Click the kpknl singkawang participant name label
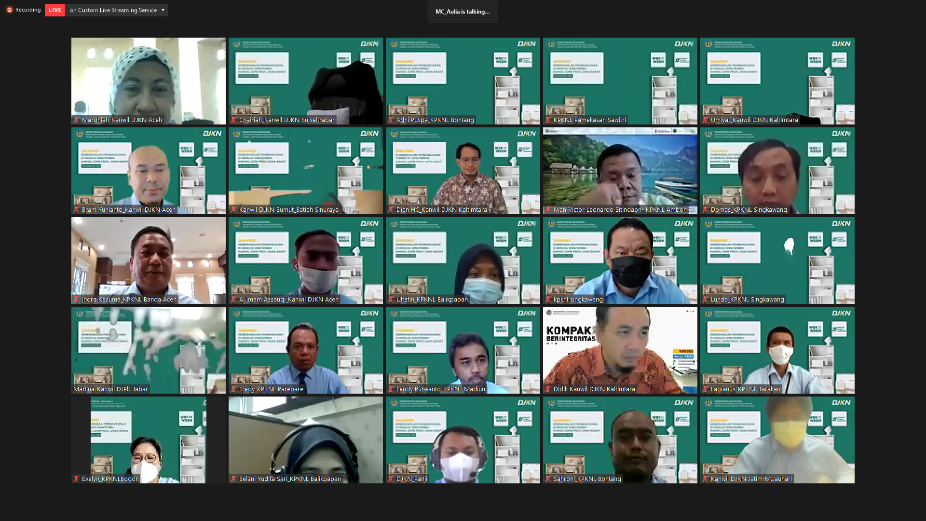This screenshot has width=926, height=521. point(578,300)
